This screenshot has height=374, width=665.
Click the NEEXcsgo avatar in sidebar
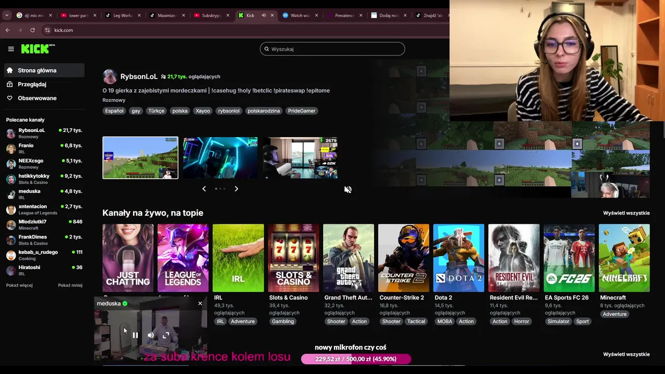[x=11, y=164]
